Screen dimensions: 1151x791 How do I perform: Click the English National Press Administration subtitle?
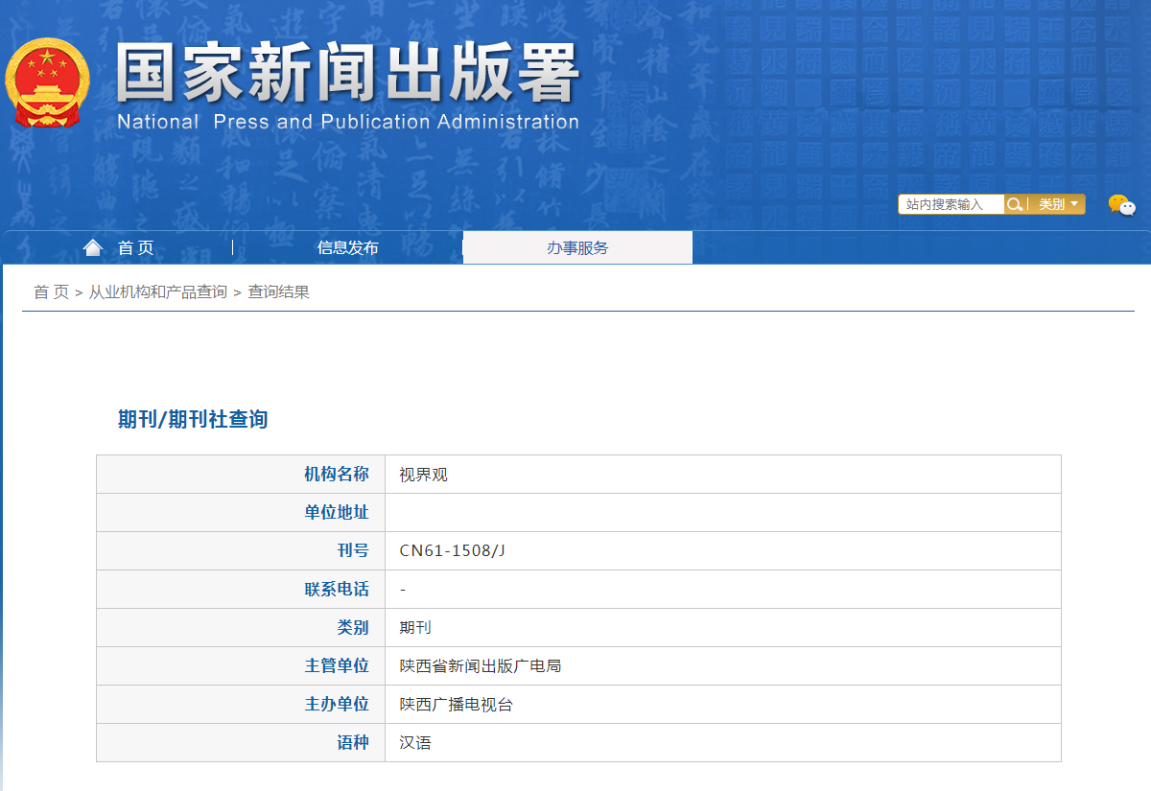(347, 122)
